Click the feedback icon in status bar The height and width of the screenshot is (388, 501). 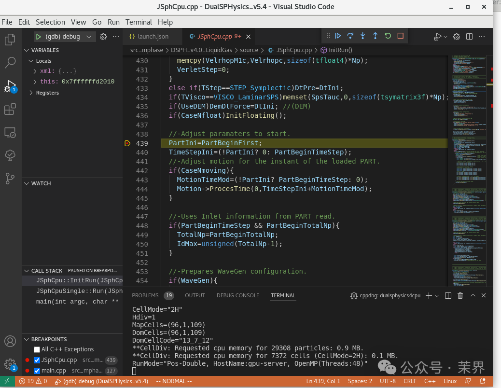pos(468,381)
